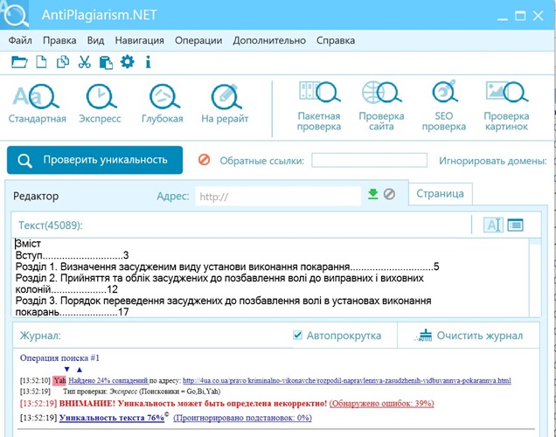Open the Правка menu
The image size is (556, 437).
click(59, 40)
